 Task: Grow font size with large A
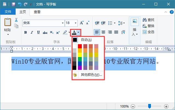(x=82, y=23)
